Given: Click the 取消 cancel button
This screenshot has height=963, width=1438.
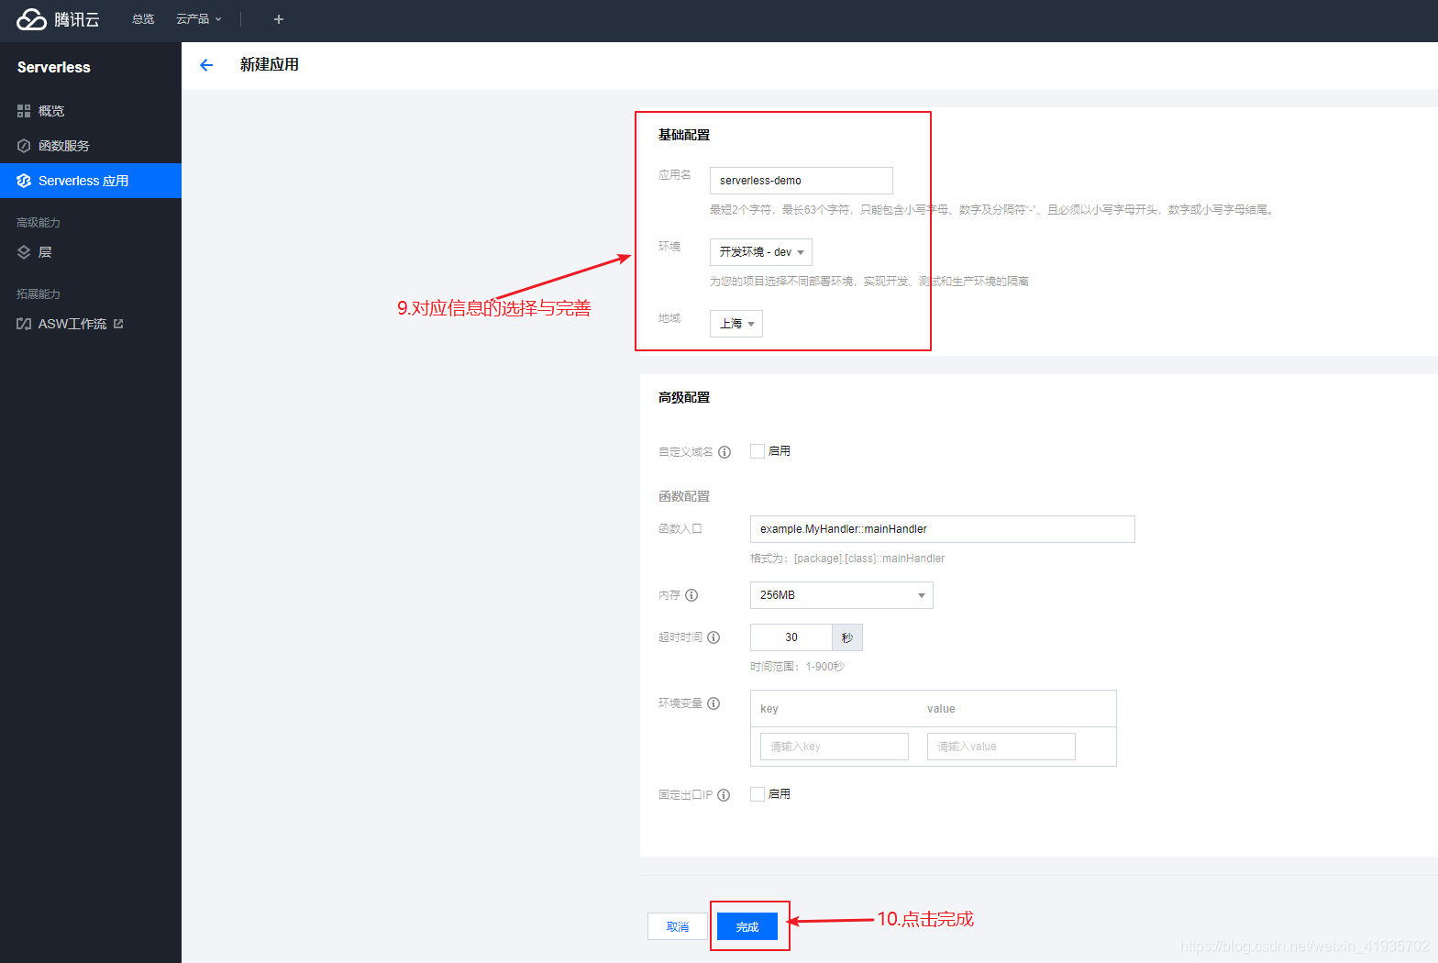Looking at the screenshot, I should point(678,926).
